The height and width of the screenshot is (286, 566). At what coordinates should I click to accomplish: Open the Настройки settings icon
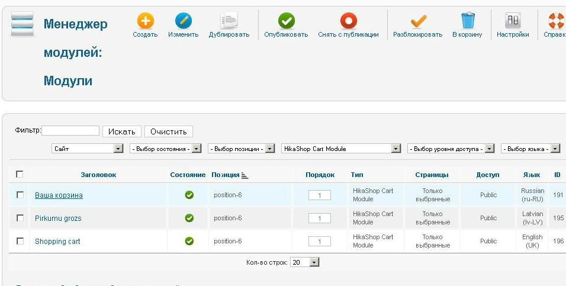pyautogui.click(x=513, y=21)
